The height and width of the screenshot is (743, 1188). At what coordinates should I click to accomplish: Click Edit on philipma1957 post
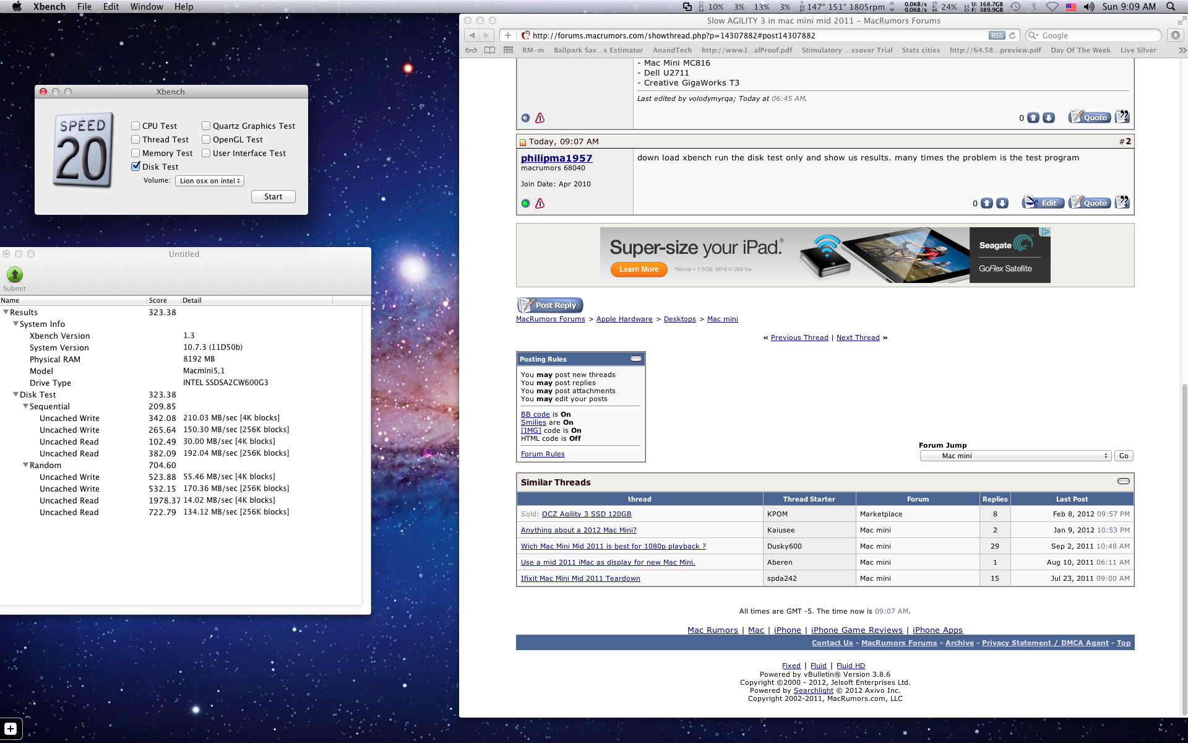[x=1043, y=202]
